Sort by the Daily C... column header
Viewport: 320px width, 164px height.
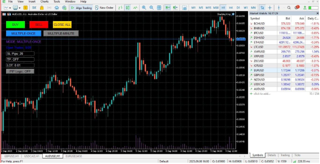click(313, 19)
